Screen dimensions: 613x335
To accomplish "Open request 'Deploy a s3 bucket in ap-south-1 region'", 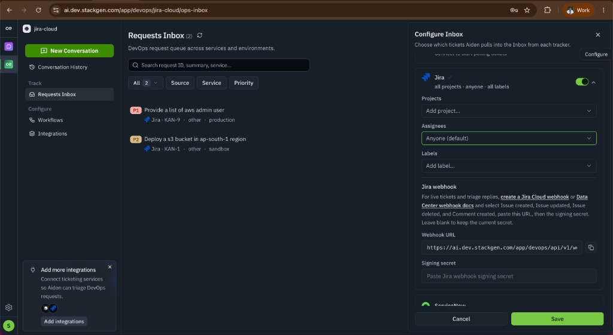I will (x=195, y=139).
